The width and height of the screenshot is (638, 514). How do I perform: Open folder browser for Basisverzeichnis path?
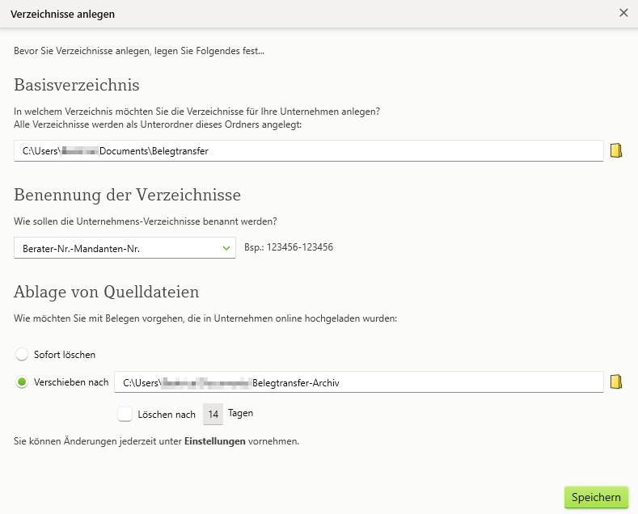[616, 150]
